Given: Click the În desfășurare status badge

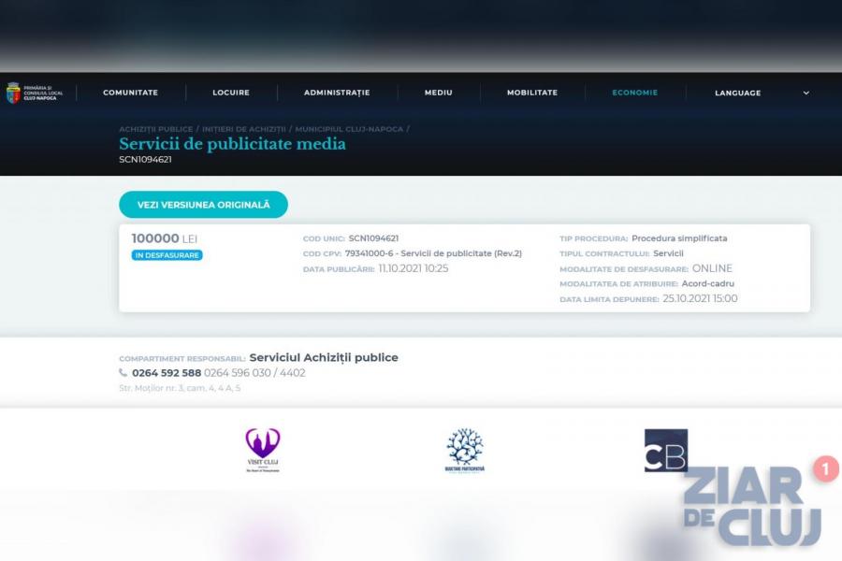Looking at the screenshot, I should point(167,255).
